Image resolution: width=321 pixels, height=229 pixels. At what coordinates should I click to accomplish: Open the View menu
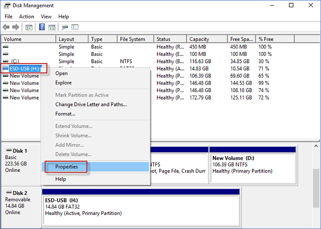[46, 17]
